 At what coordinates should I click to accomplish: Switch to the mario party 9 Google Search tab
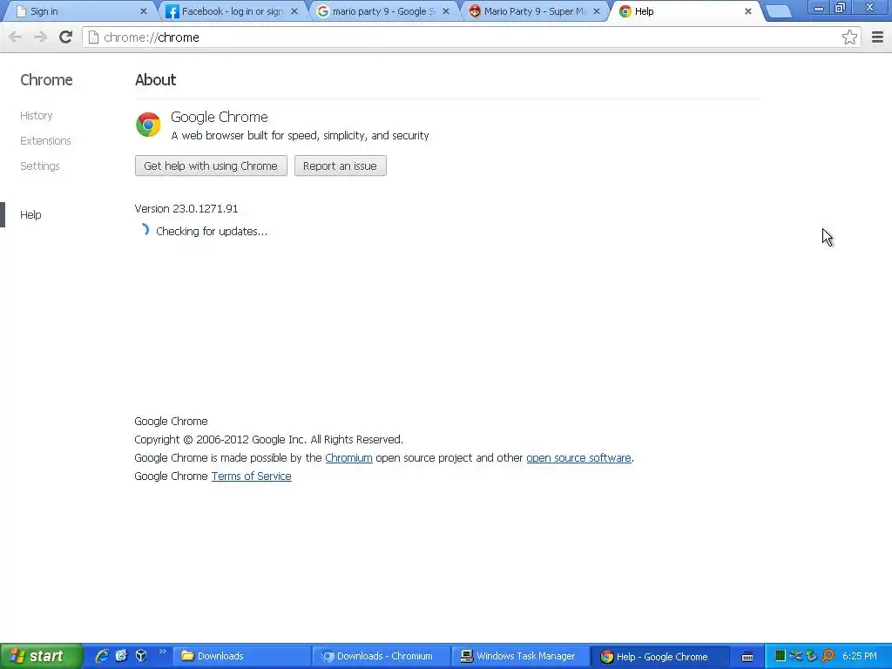click(x=384, y=11)
